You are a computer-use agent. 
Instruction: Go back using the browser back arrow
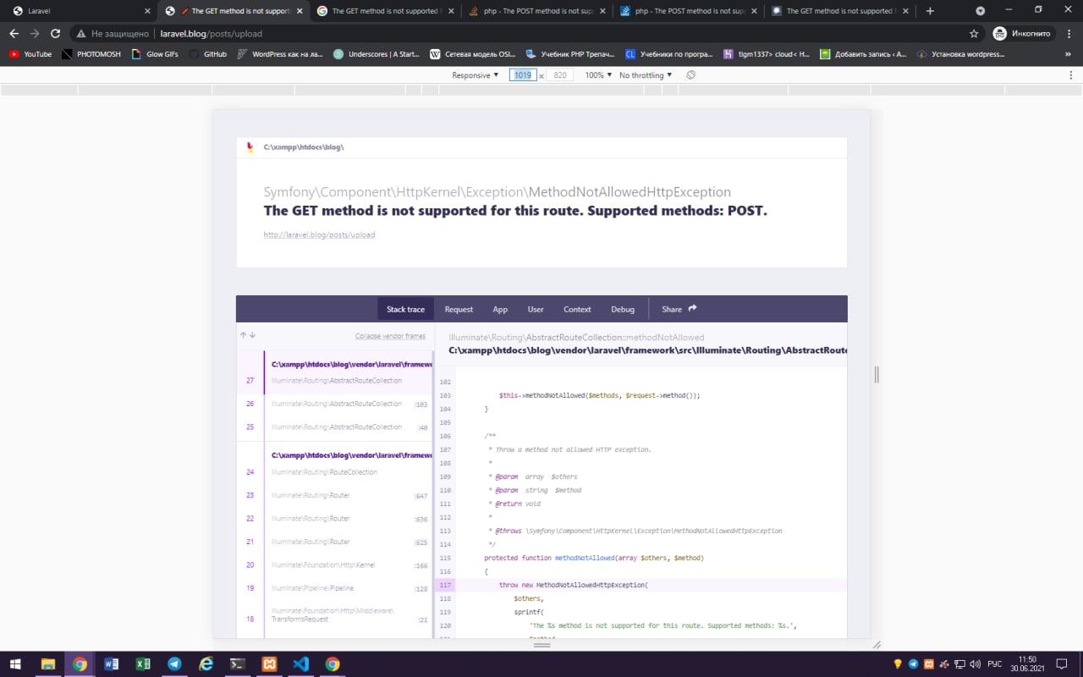[14, 34]
